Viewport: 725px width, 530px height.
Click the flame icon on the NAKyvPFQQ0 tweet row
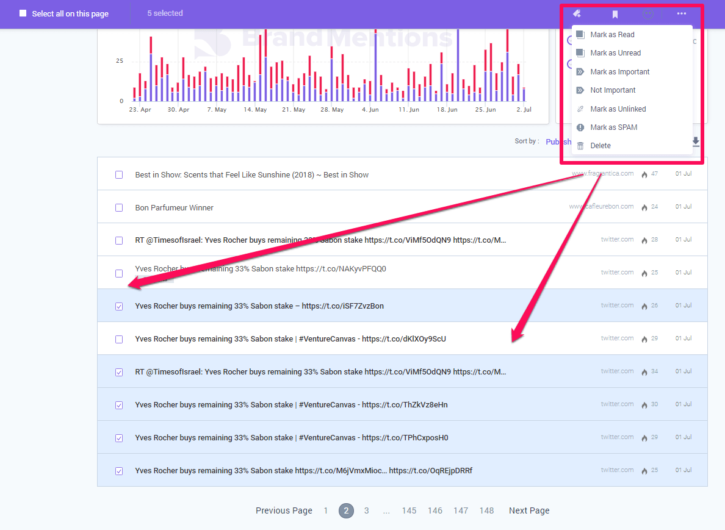(644, 273)
